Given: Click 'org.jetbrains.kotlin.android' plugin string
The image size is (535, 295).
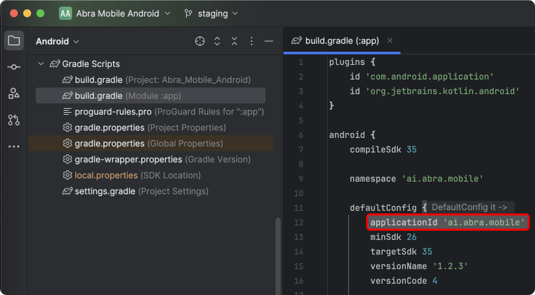Looking at the screenshot, I should point(442,91).
